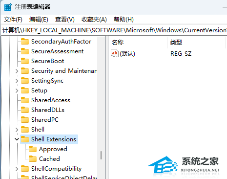Click the SecureBoot folder icon
Screen dimensions: 227x179
25,61
